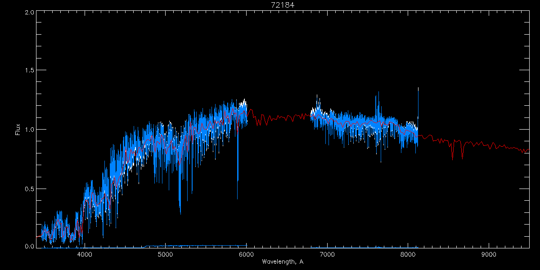
Task: Click the first red absorption dip near 8500
Action: (452, 154)
